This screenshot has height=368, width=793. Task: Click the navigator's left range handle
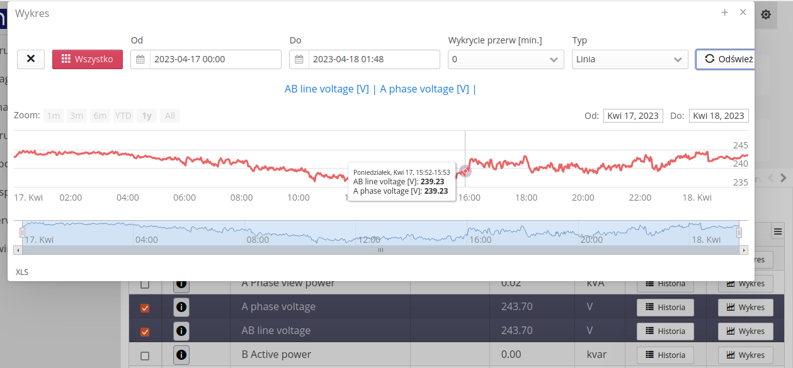(22, 233)
